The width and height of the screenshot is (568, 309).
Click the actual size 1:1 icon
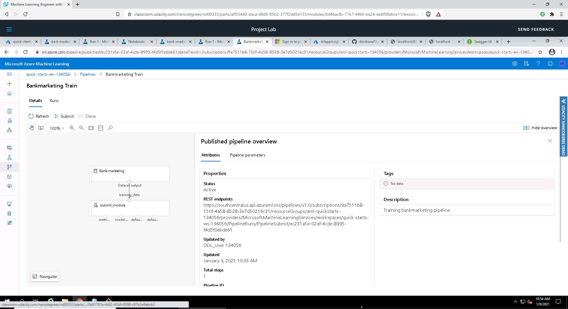pyautogui.click(x=101, y=128)
